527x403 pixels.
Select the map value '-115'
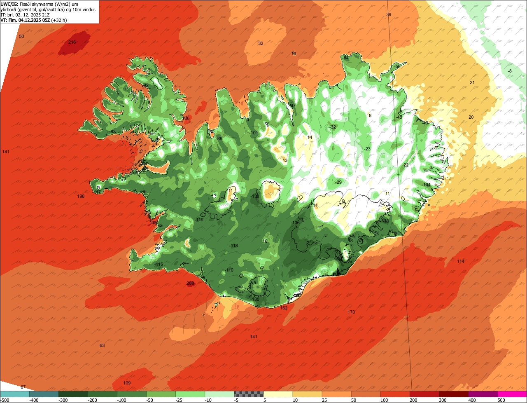(159, 264)
